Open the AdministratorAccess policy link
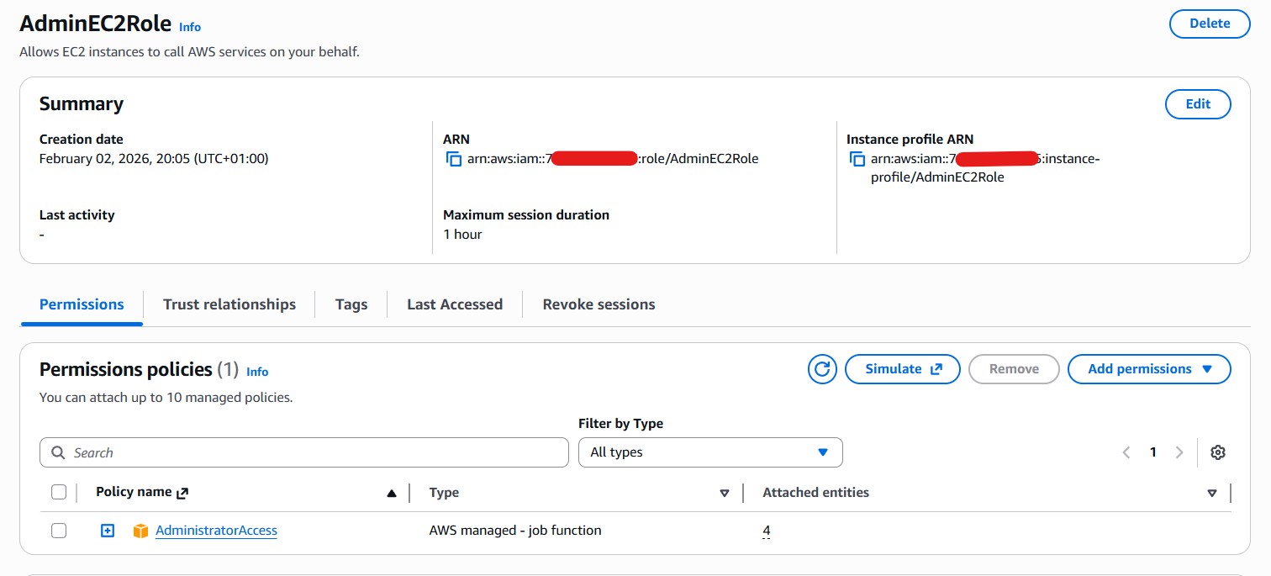 click(x=215, y=531)
